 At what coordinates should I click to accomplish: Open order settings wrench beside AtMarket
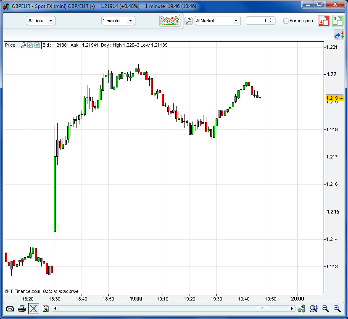click(188, 21)
